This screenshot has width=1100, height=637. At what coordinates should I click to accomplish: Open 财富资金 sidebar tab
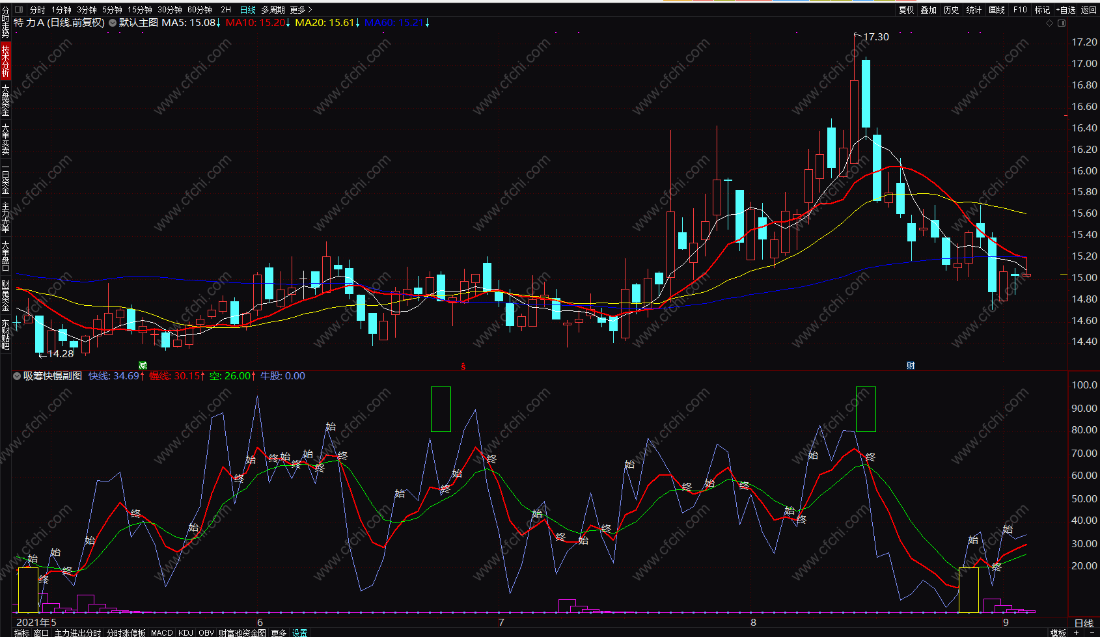click(5, 295)
